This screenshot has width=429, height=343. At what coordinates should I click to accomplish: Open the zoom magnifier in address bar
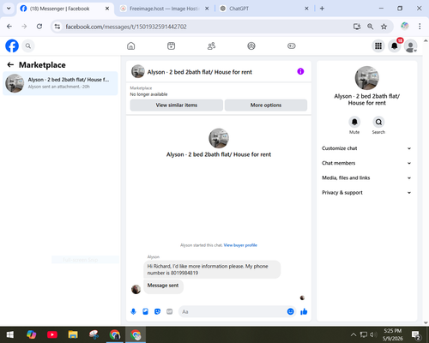[371, 27]
